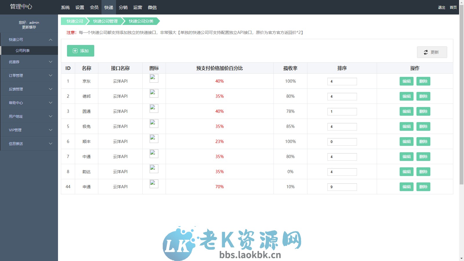The width and height of the screenshot is (464, 261).
Task: Click the 顺丰 row's icon thumbnail
Action: click(x=154, y=139)
